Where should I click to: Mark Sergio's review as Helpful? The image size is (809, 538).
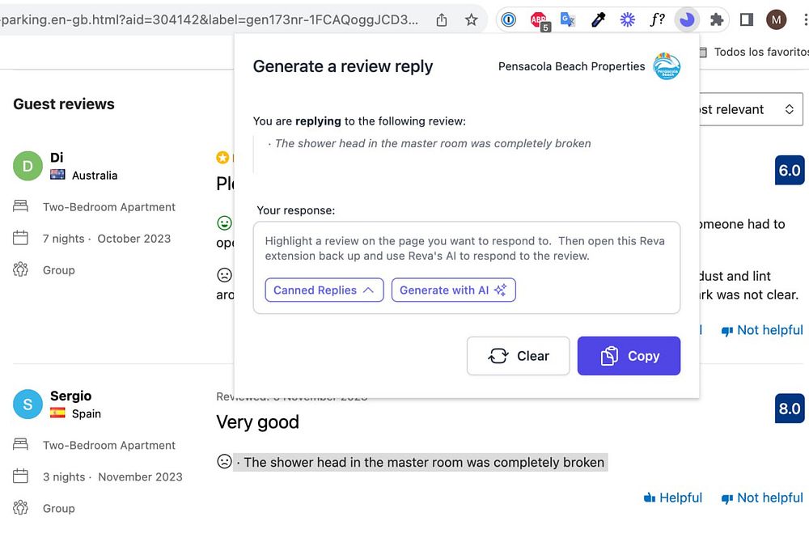pos(673,498)
